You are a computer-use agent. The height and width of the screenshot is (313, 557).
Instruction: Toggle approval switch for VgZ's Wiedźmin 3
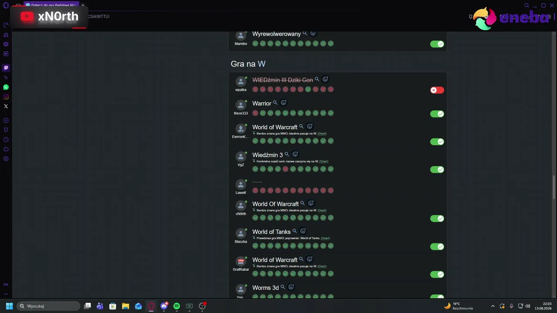[437, 170]
